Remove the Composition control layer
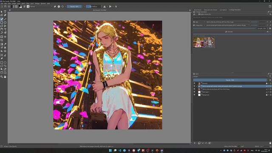 [x=270, y=25]
